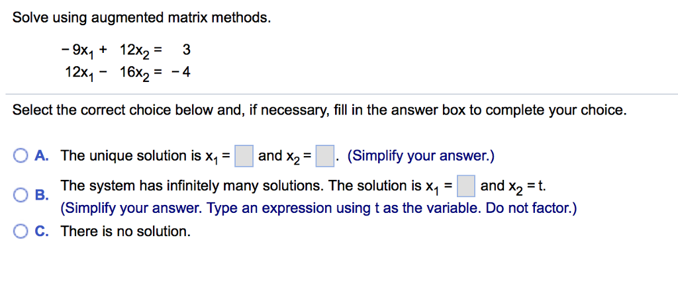Viewport: 678px width, 283px height.
Task: Choose option C radio button
Action: 20,231
